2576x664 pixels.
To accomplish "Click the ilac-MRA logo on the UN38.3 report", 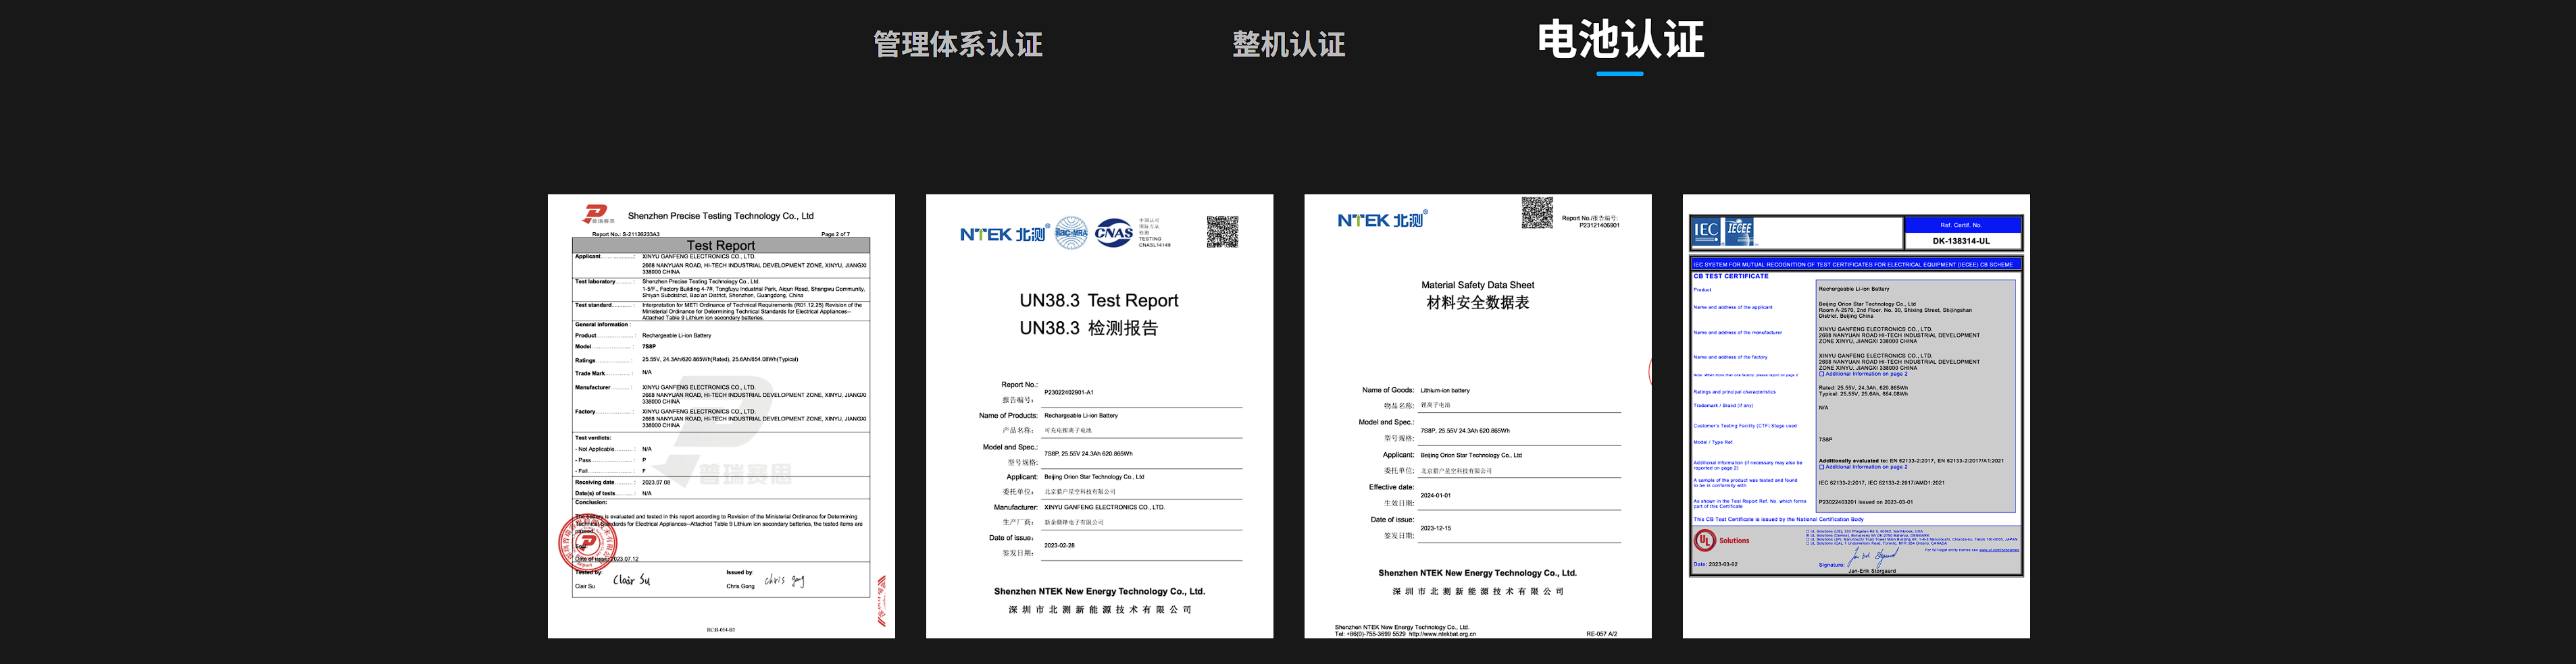I will coord(1071,233).
